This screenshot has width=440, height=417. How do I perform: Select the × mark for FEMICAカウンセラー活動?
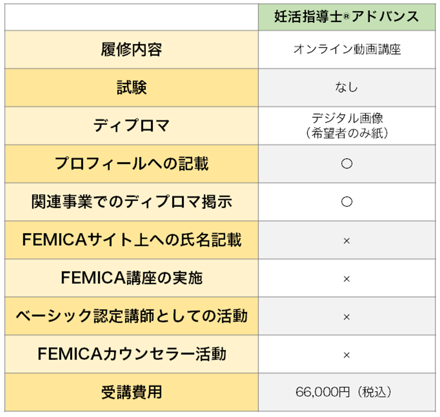coord(347,355)
